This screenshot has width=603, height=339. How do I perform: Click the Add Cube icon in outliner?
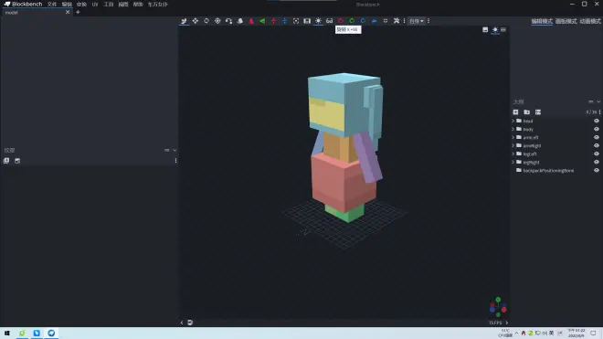(x=515, y=112)
